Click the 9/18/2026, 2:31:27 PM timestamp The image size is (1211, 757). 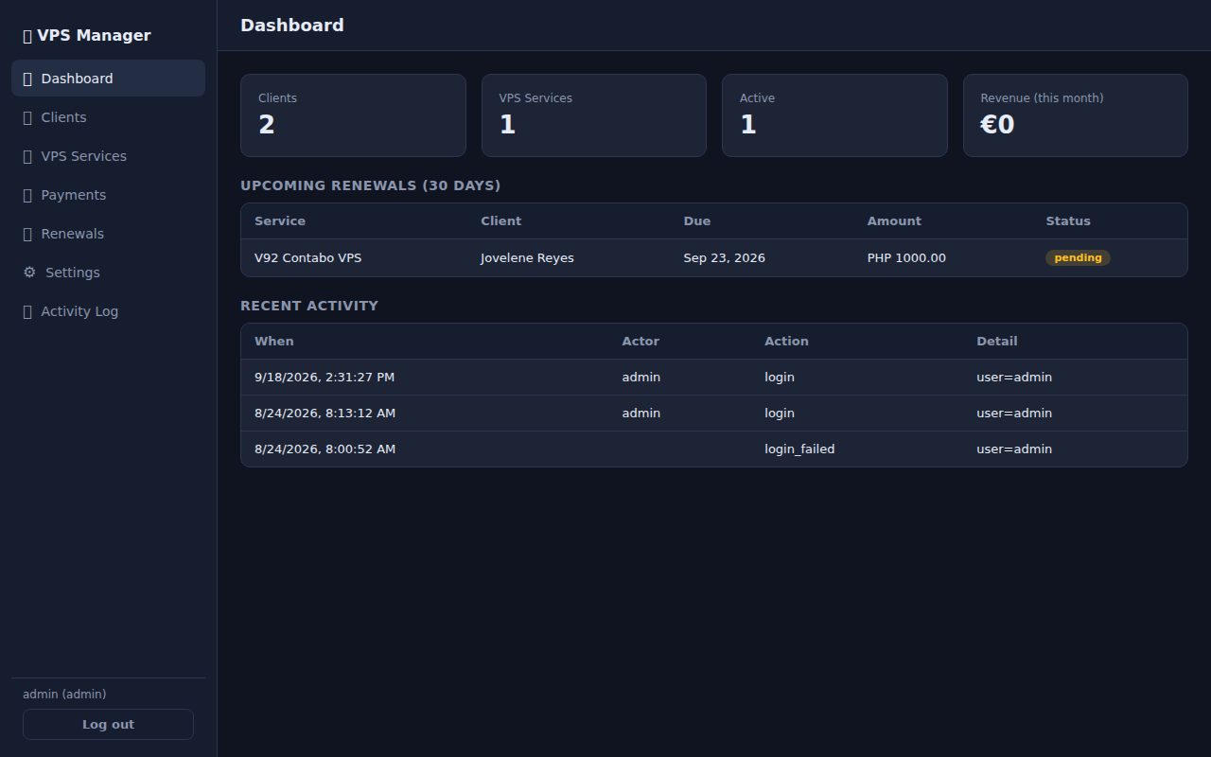(325, 378)
